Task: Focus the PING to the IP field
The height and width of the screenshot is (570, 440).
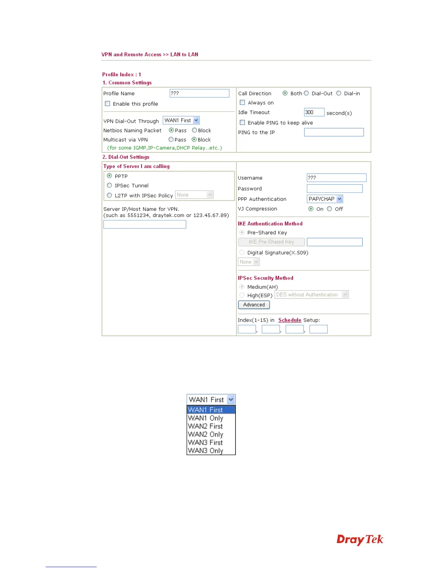Action: [x=334, y=132]
